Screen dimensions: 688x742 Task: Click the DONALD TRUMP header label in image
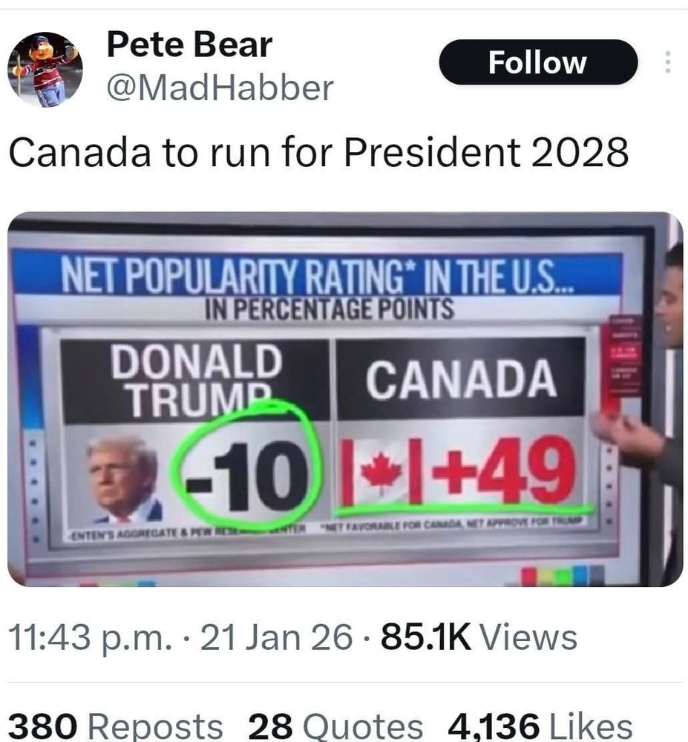196,381
